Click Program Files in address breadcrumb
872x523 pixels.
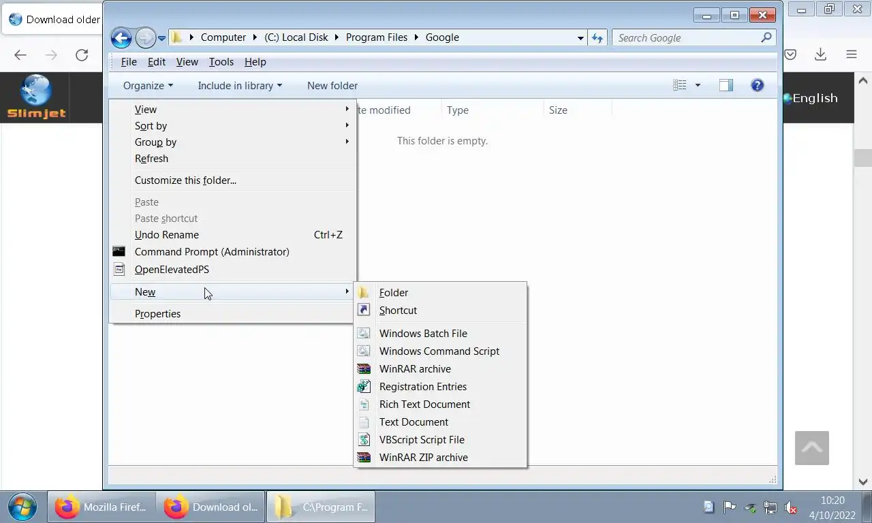pyautogui.click(x=377, y=37)
